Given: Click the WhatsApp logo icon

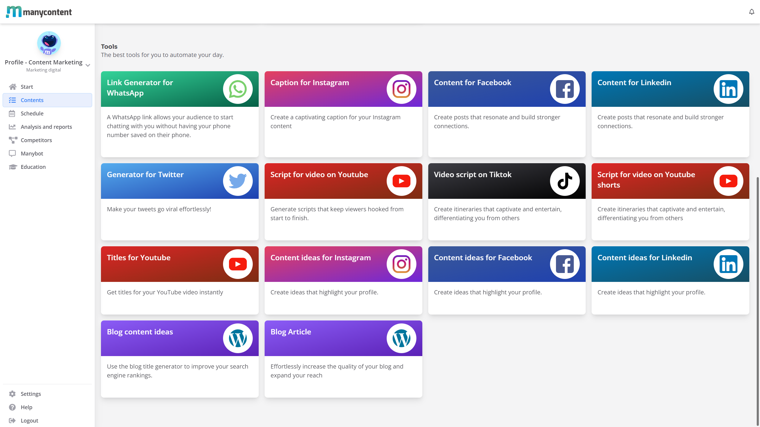Looking at the screenshot, I should click(238, 89).
